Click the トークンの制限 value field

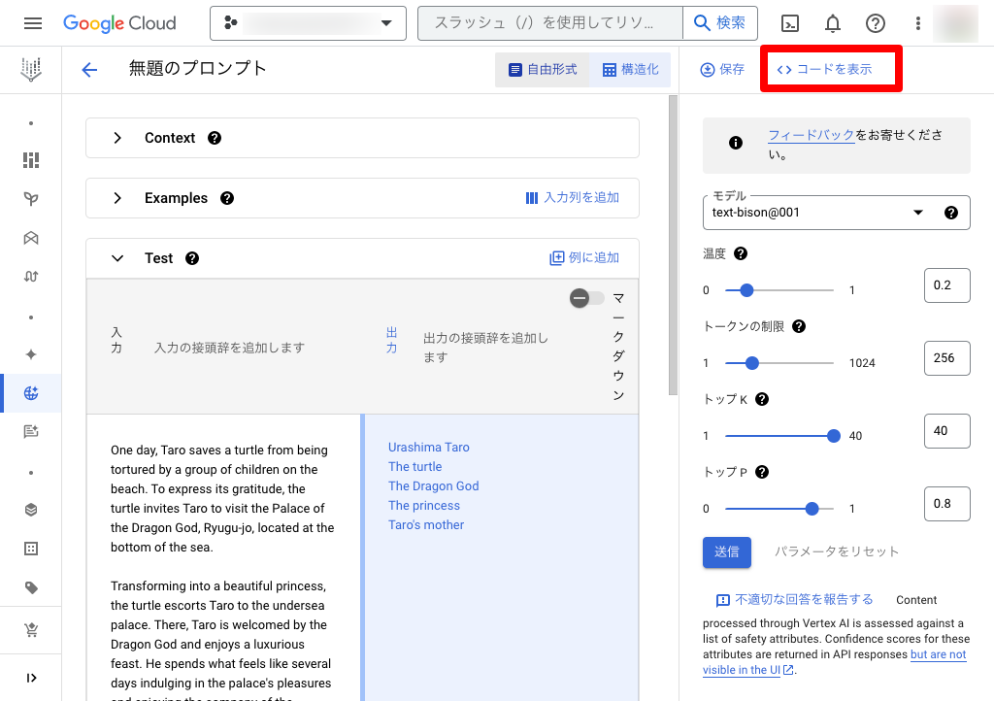(946, 357)
